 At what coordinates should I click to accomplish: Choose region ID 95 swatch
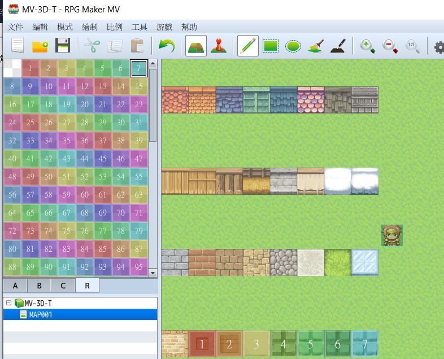coord(139,267)
